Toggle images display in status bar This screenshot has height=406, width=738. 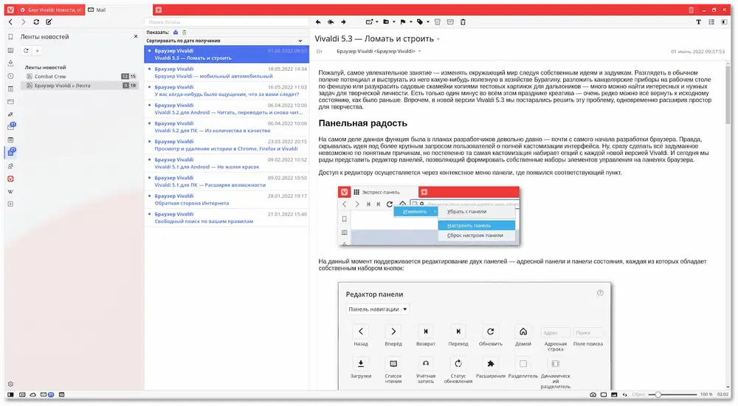click(614, 395)
